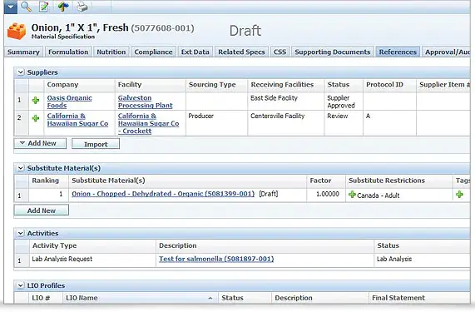Click the Sourcing Type column header

pyautogui.click(x=216, y=85)
